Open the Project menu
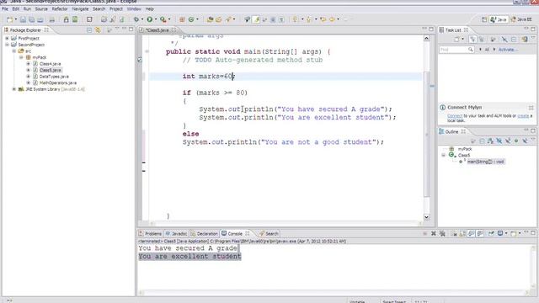 (x=116, y=9)
